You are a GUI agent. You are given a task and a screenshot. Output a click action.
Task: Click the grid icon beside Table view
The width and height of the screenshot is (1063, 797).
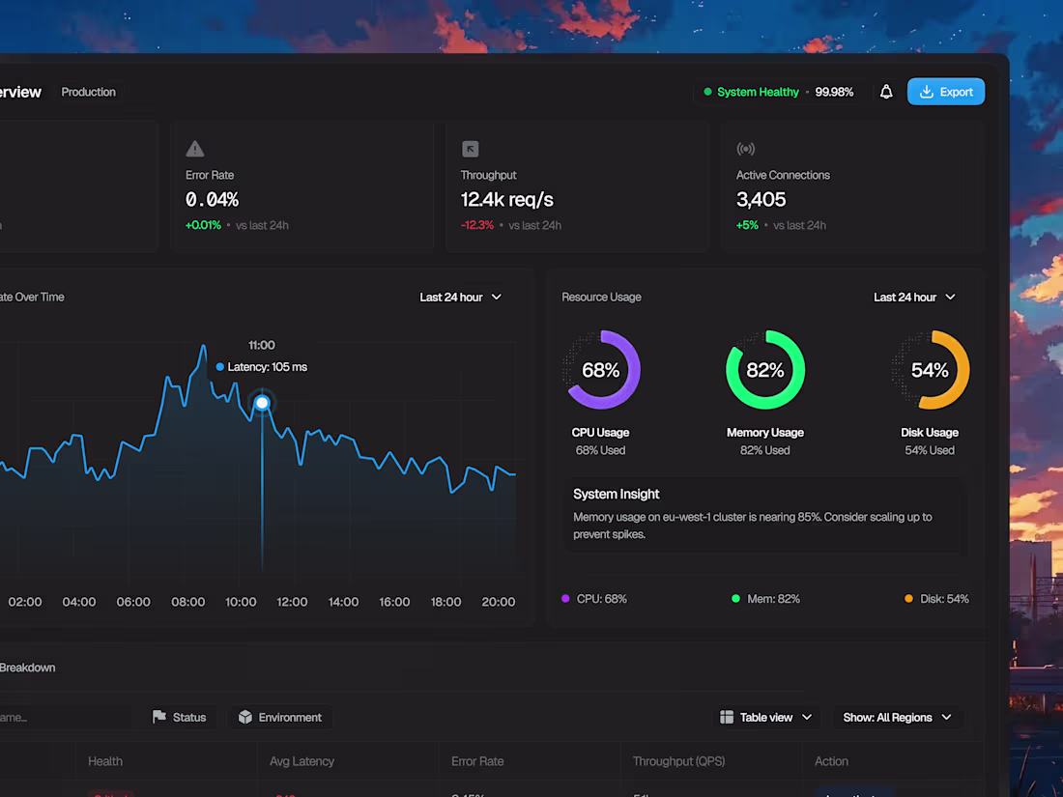[726, 717]
